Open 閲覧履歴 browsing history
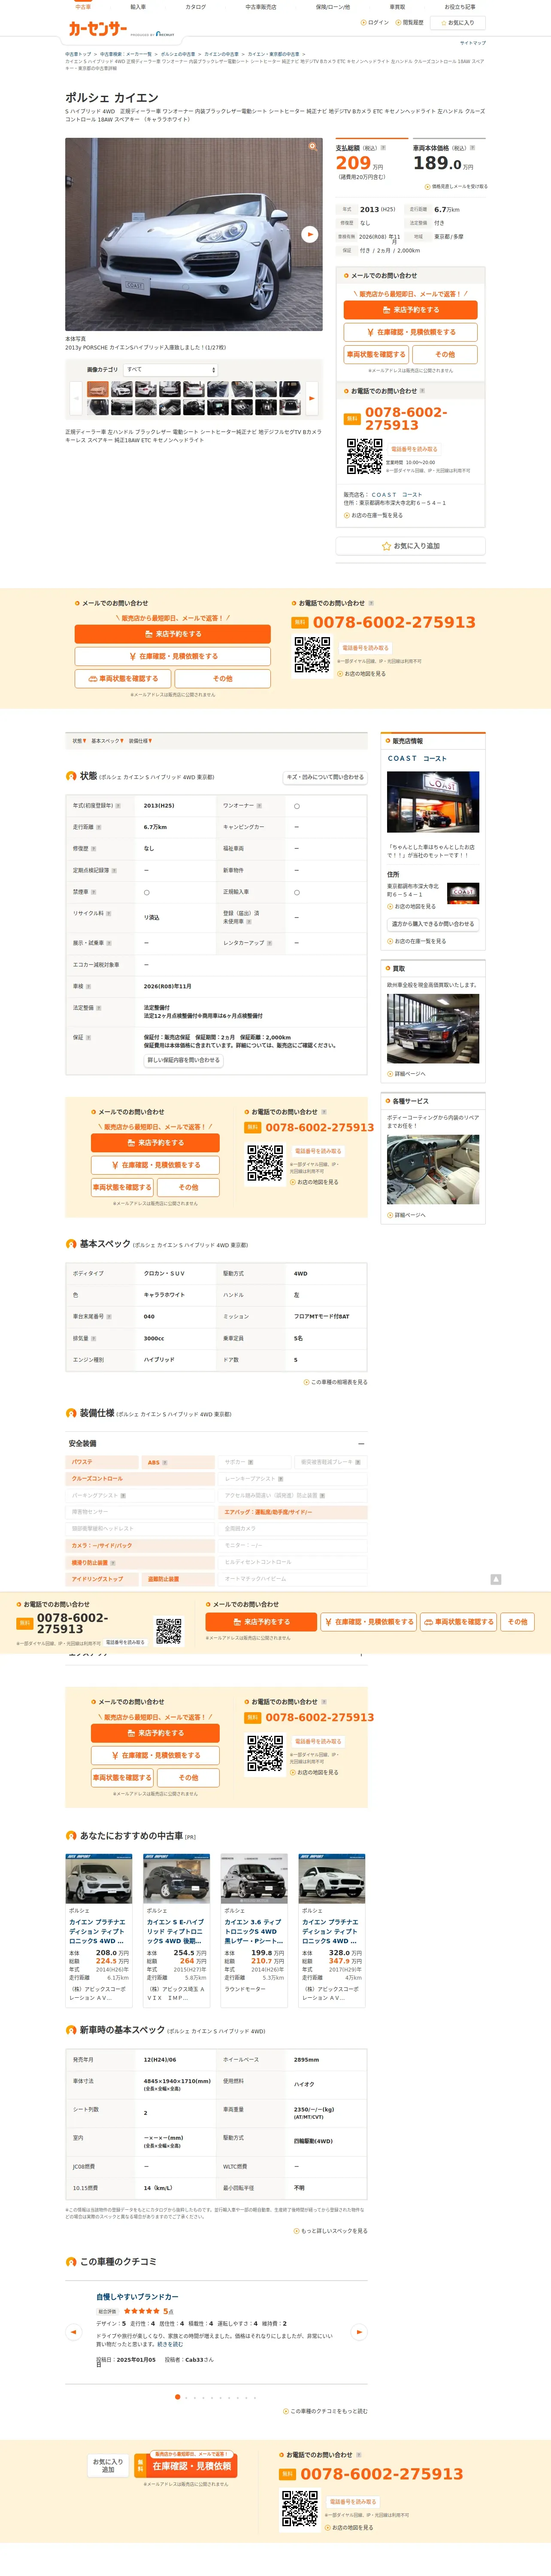This screenshot has width=551, height=2576. coord(410,22)
